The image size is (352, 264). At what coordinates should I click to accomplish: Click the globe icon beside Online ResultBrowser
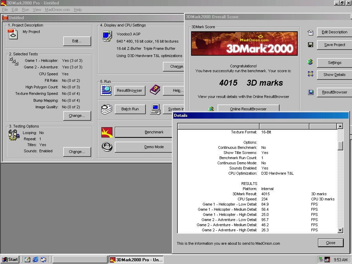tap(211, 109)
